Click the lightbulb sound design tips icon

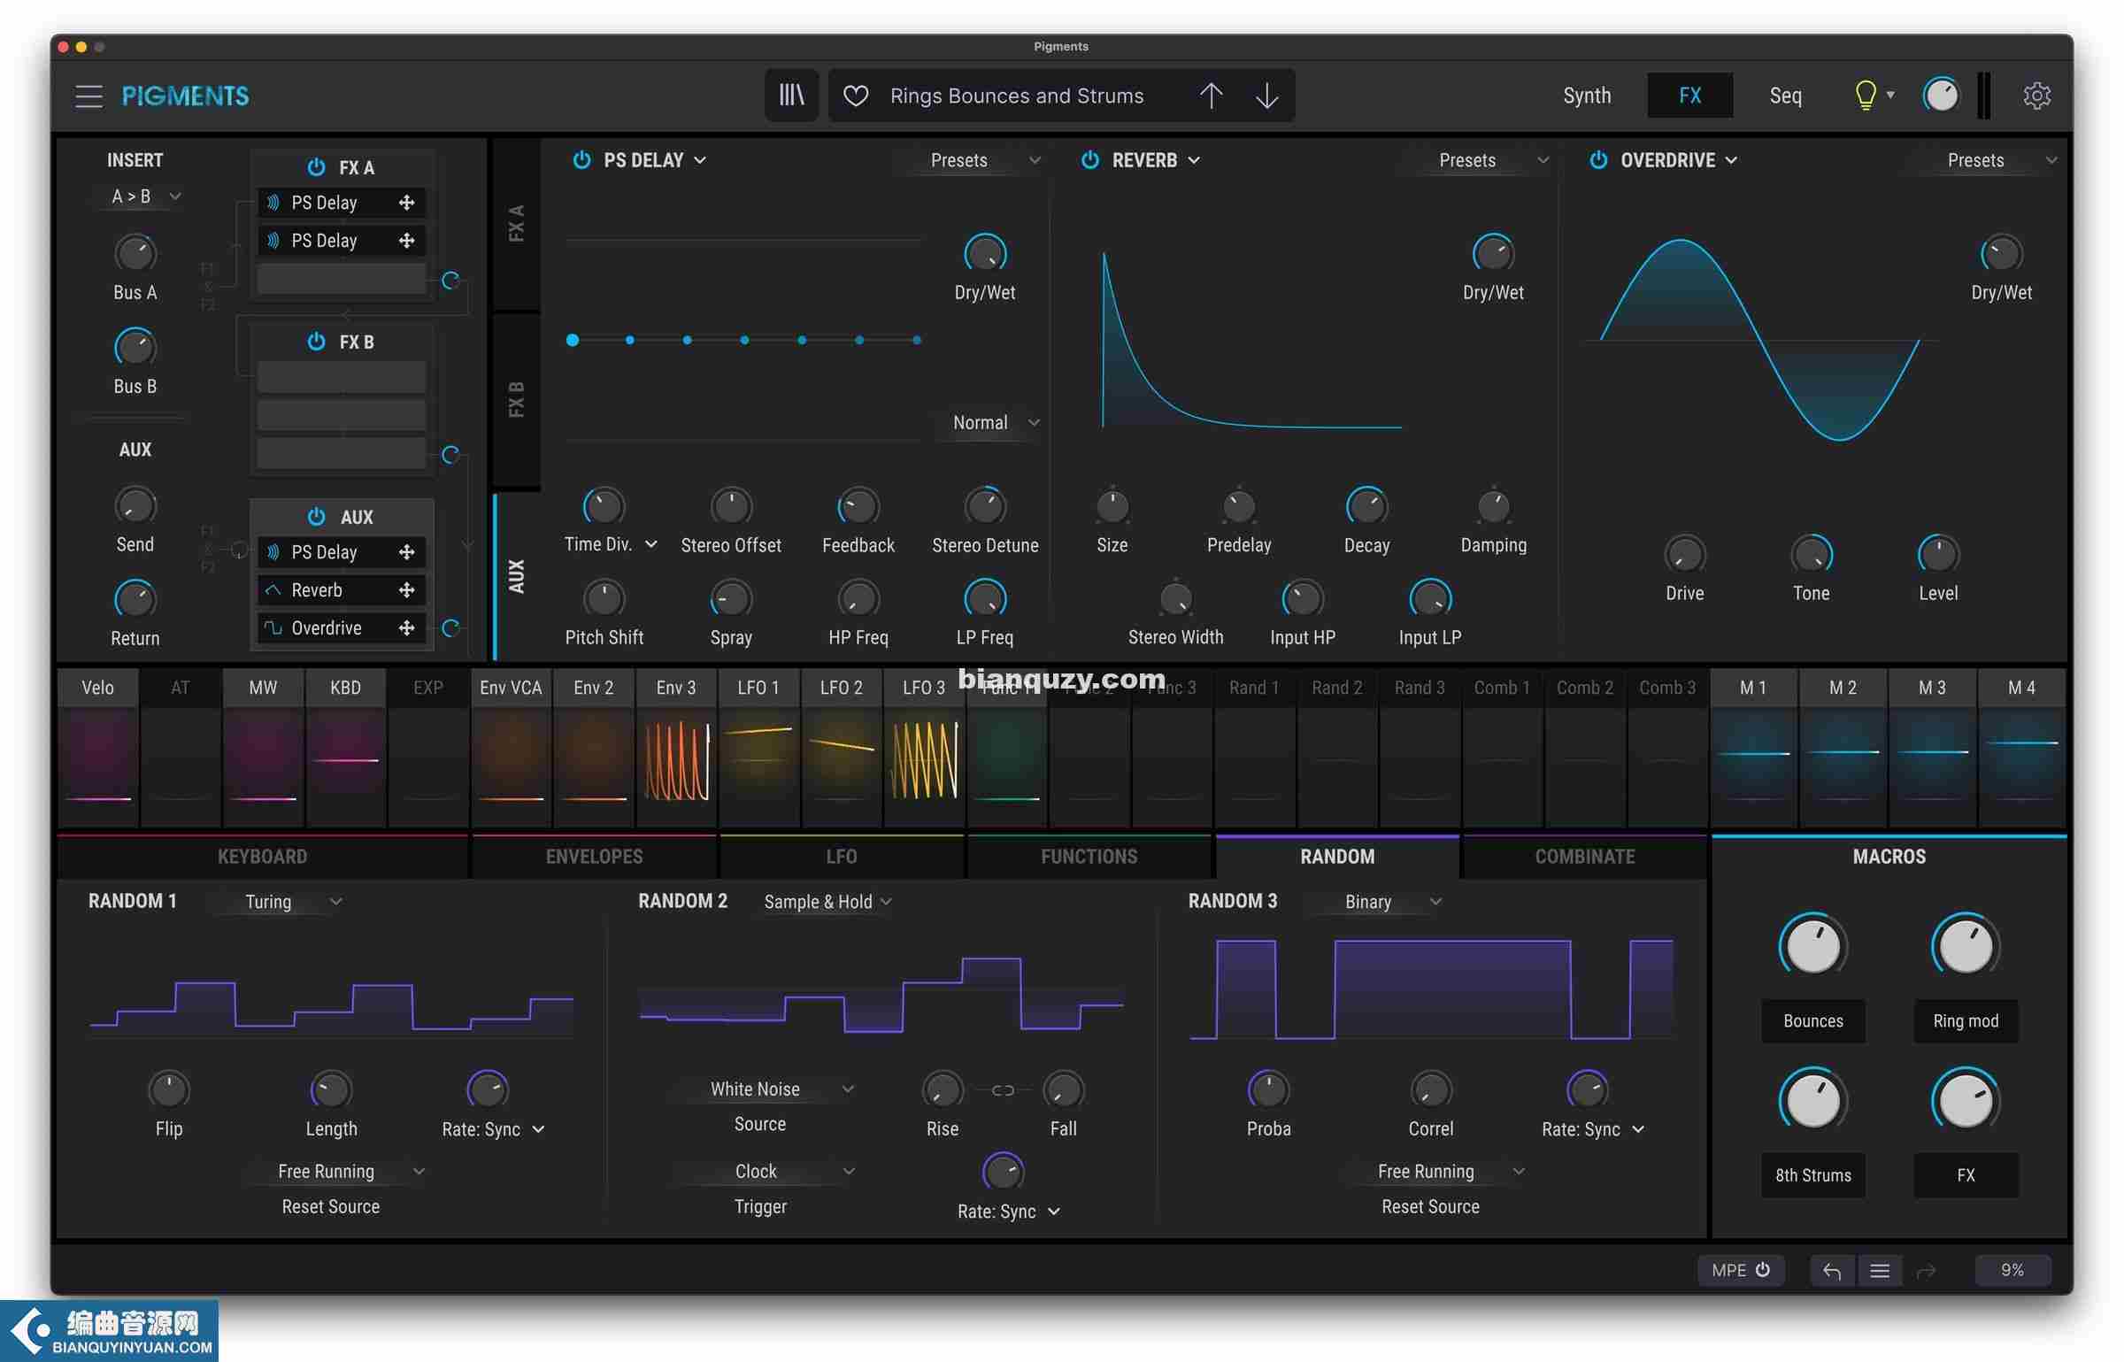coord(1865,95)
